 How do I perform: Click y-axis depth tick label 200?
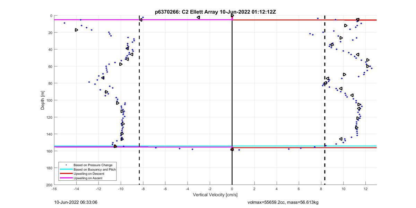pos(49,185)
